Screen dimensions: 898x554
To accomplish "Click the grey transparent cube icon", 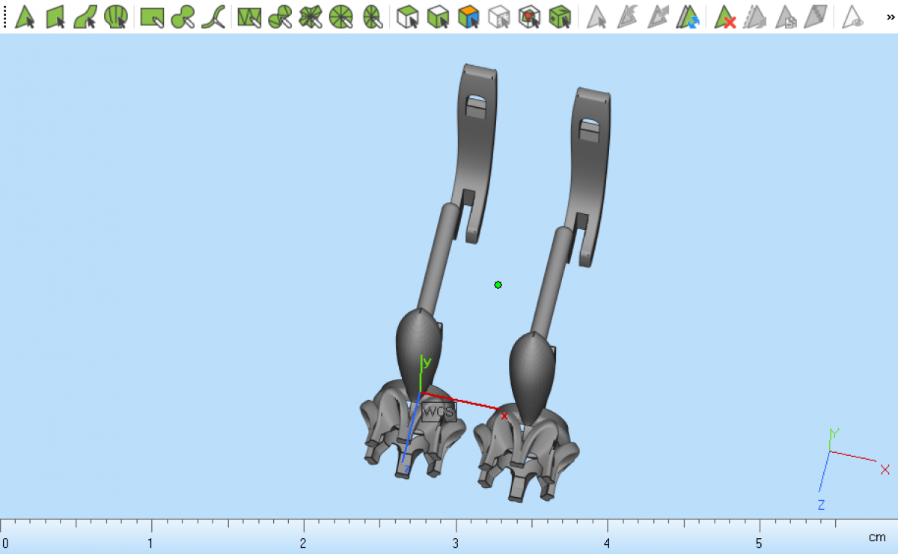I will click(498, 16).
